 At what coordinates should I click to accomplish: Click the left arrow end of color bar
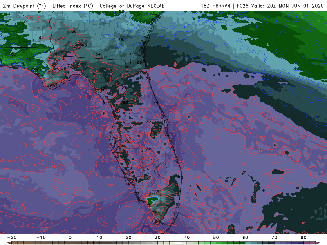pos(8,243)
